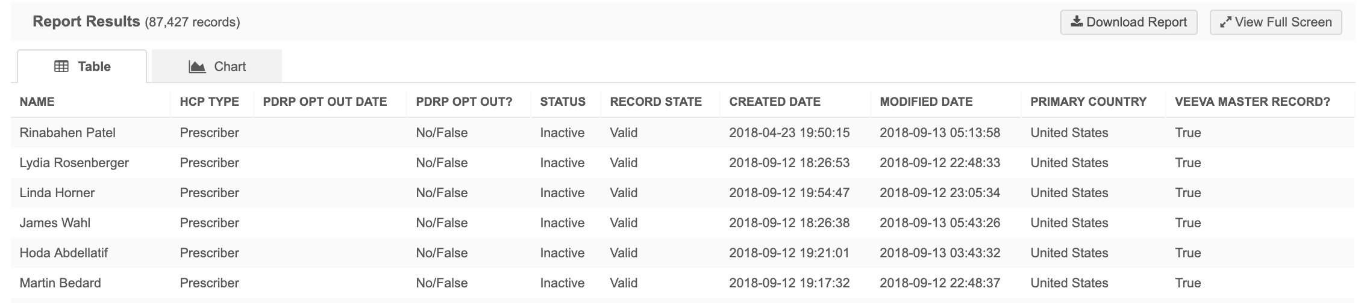The image size is (1364, 303).
Task: Open View Full Screen mode
Action: click(1275, 22)
